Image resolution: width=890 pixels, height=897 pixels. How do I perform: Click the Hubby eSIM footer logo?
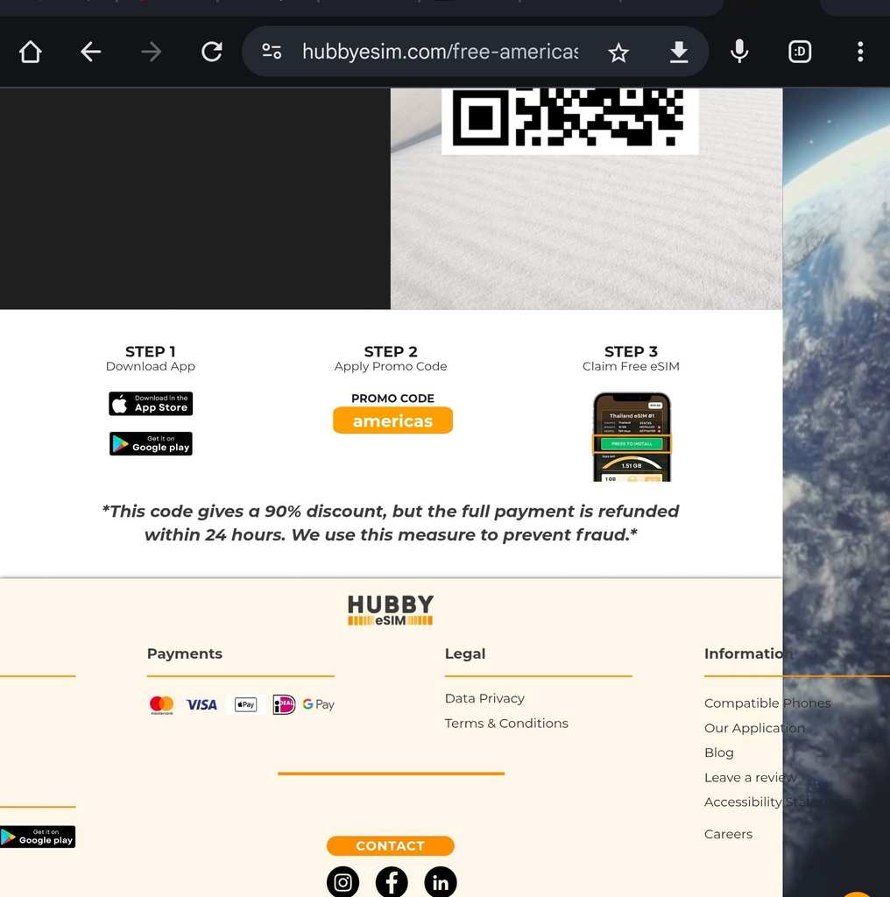click(x=391, y=610)
